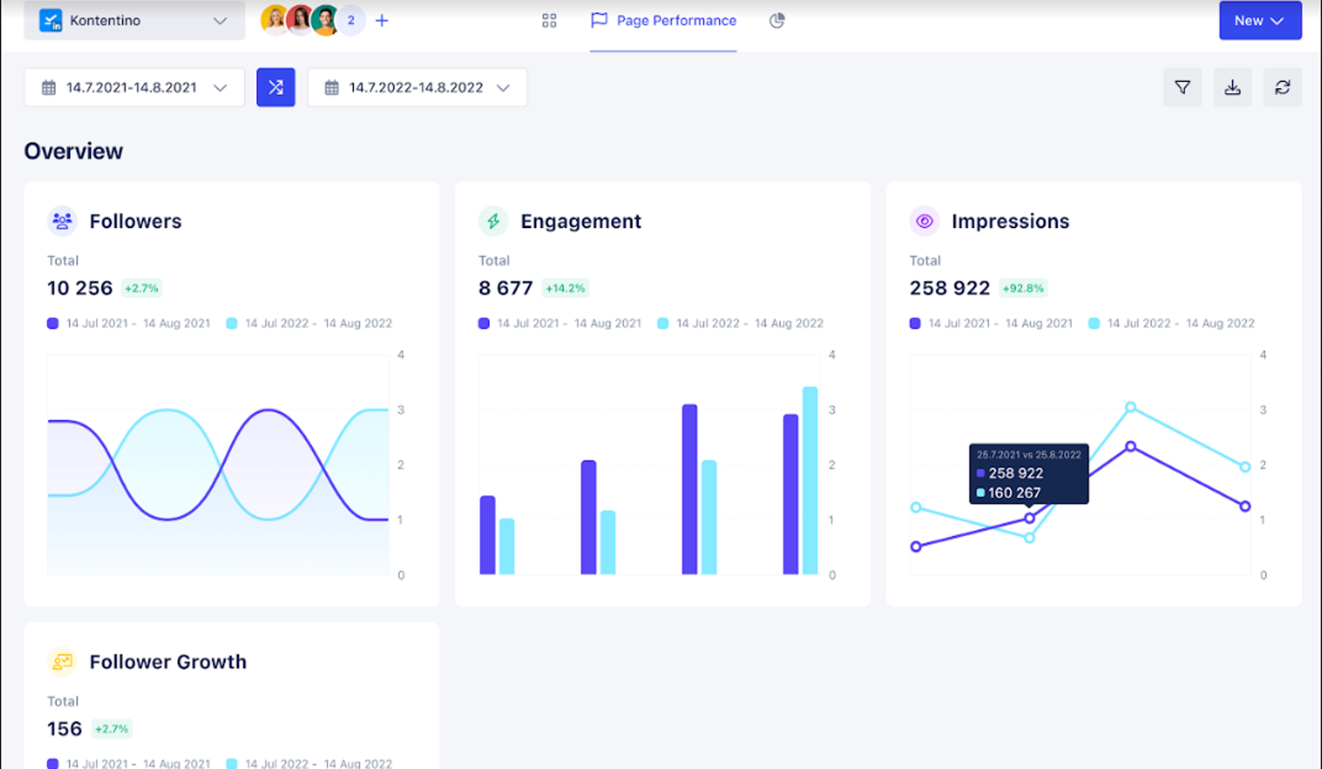Open the Kontentino profile dropdown
The height and width of the screenshot is (769, 1322).
click(134, 21)
